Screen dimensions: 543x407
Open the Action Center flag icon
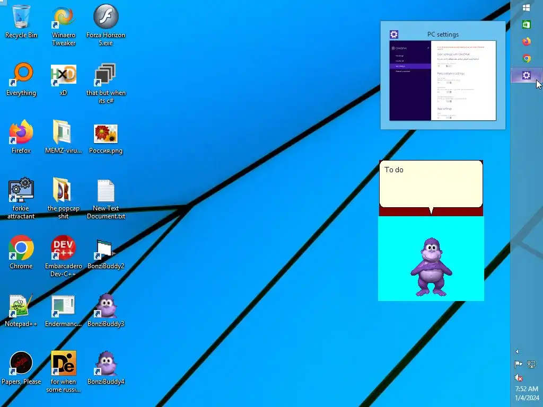point(519,364)
